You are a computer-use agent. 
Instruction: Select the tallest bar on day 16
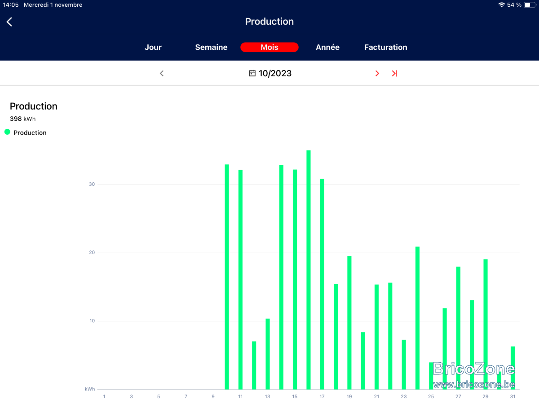tap(309, 270)
